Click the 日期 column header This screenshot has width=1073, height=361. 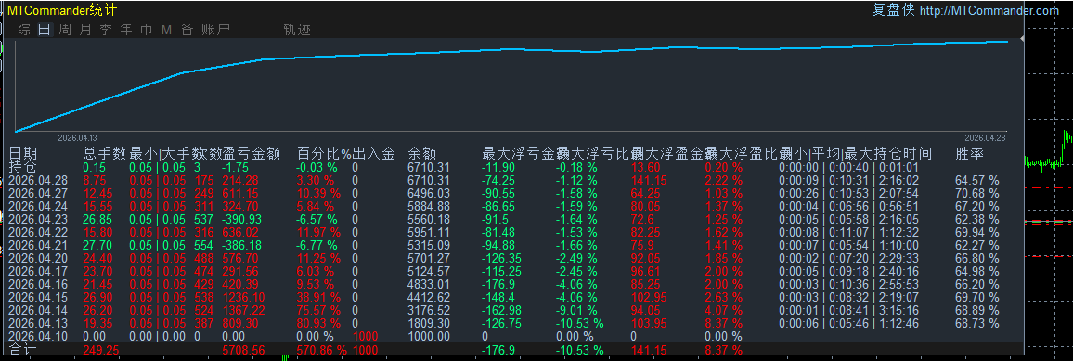[x=23, y=153]
